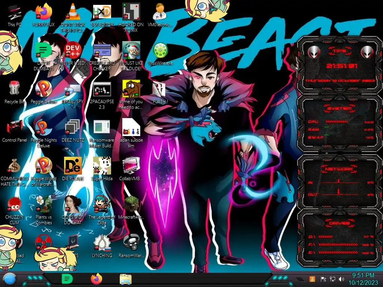Click the 21:51:01 digital clock readout
This screenshot has width=383, height=287.
tap(342, 66)
